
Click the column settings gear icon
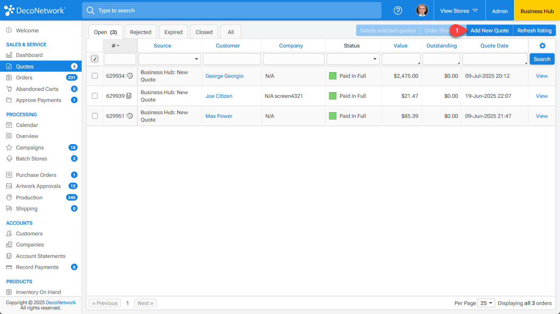point(542,46)
